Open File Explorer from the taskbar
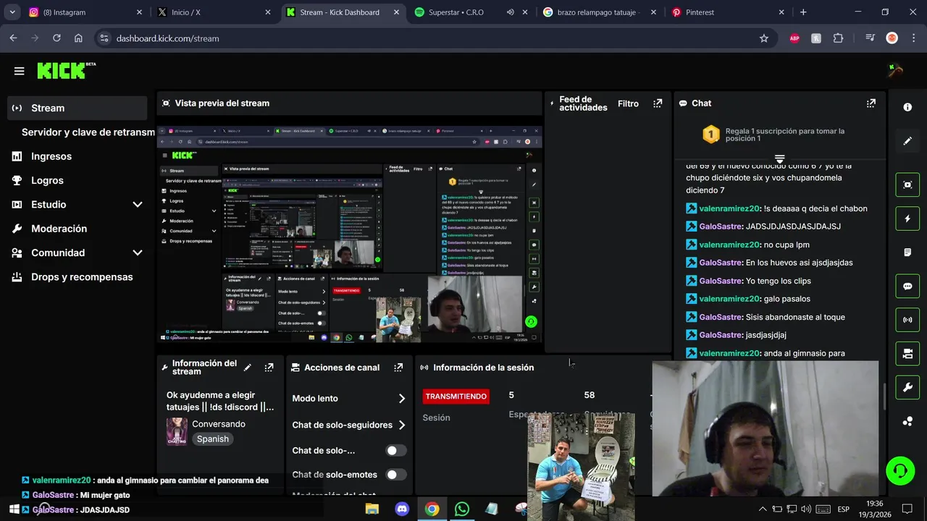This screenshot has height=521, width=927. pyautogui.click(x=372, y=509)
